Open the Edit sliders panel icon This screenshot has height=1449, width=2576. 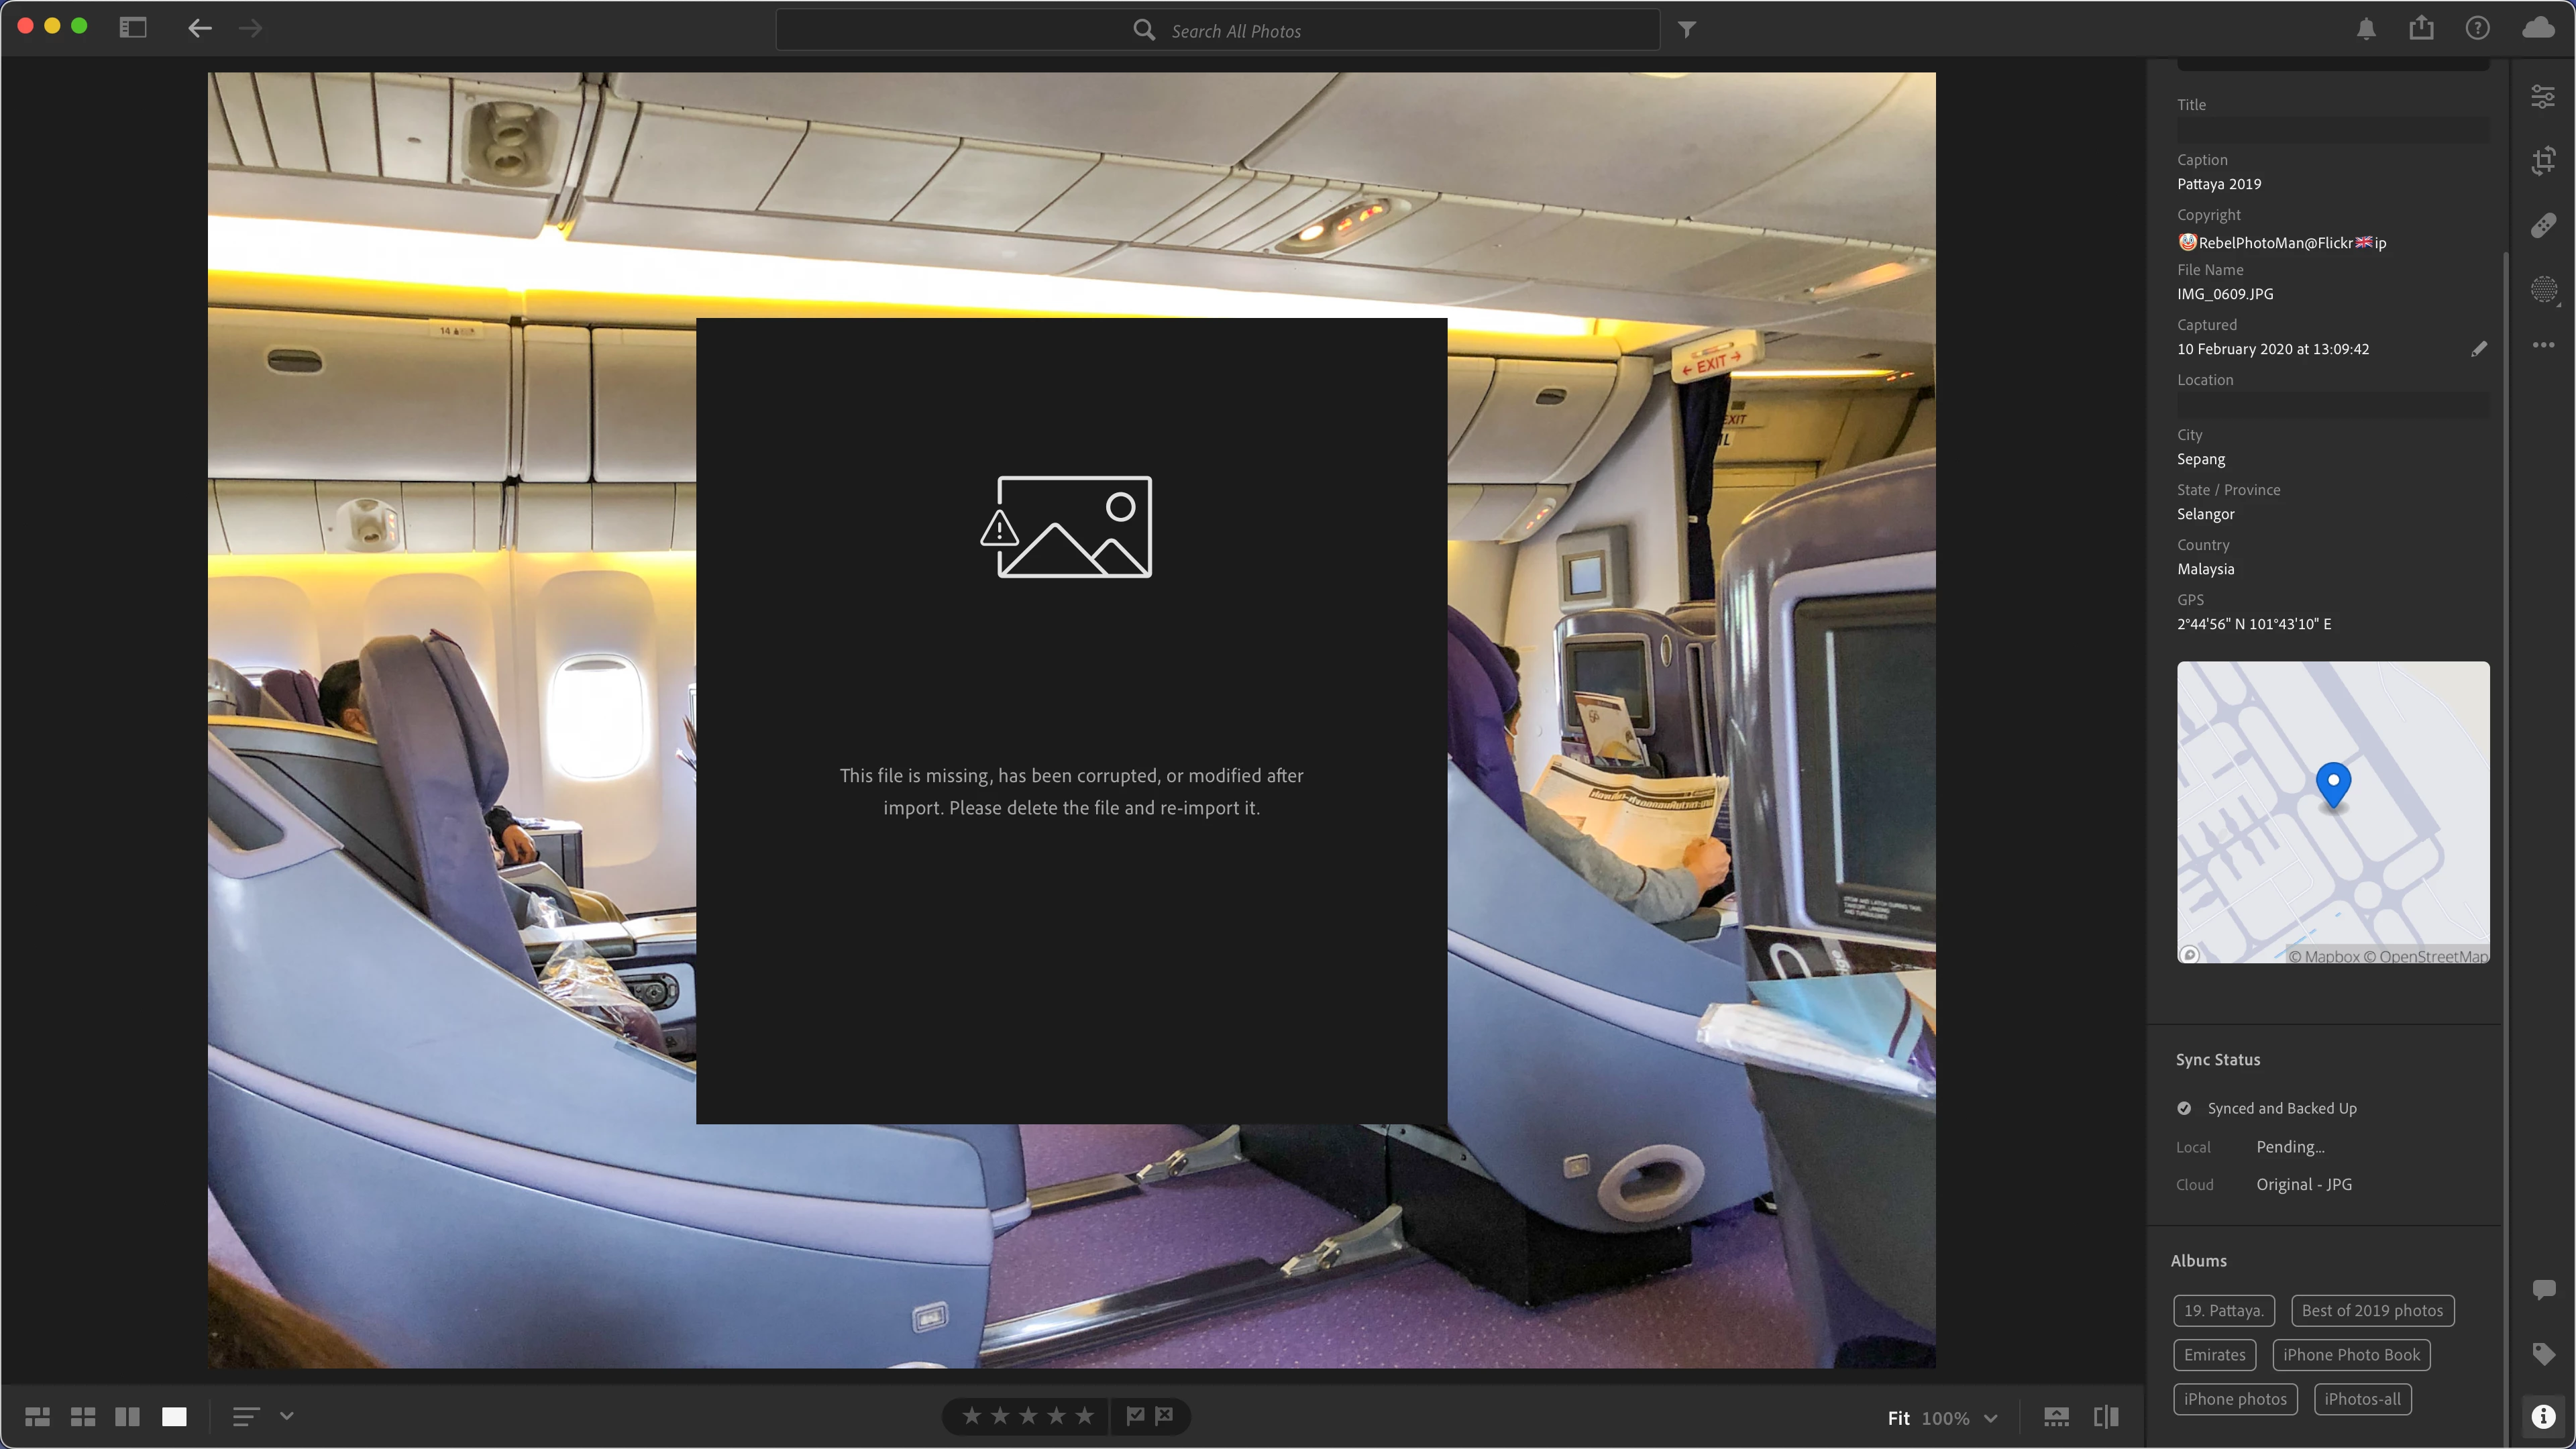(x=2542, y=97)
